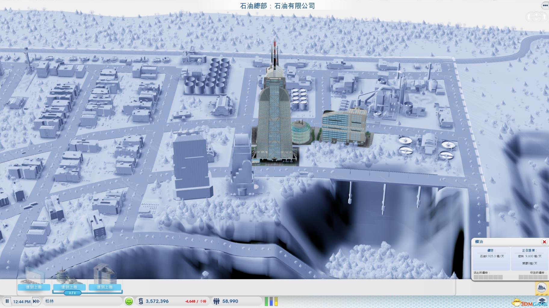This screenshot has width=549, height=308.
Task: Click the 正在提煉 section header
Action: tap(529, 250)
